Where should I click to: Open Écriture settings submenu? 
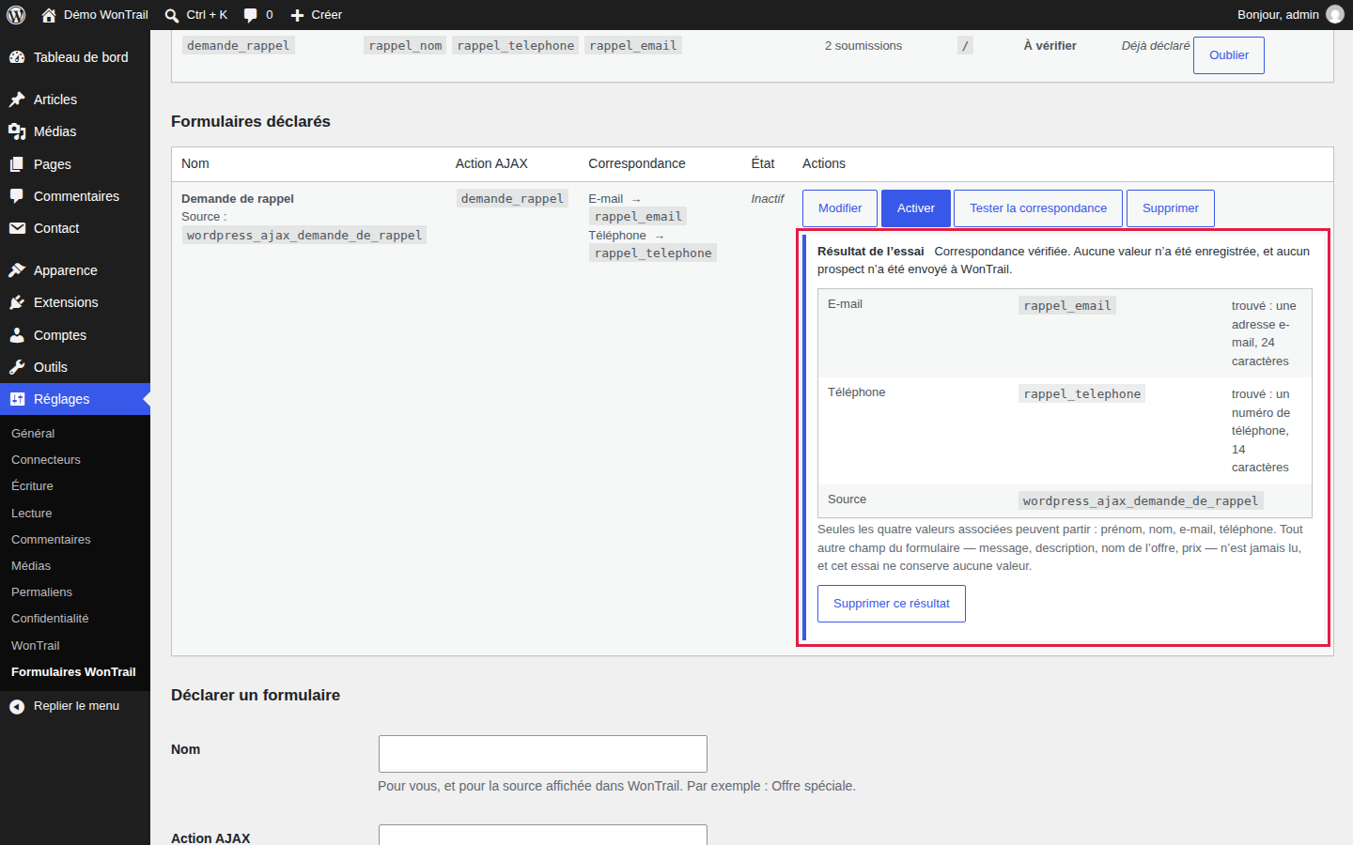coord(32,486)
